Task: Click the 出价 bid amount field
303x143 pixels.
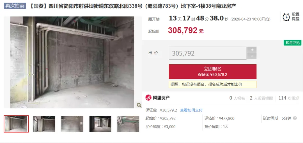Action: pos(208,53)
